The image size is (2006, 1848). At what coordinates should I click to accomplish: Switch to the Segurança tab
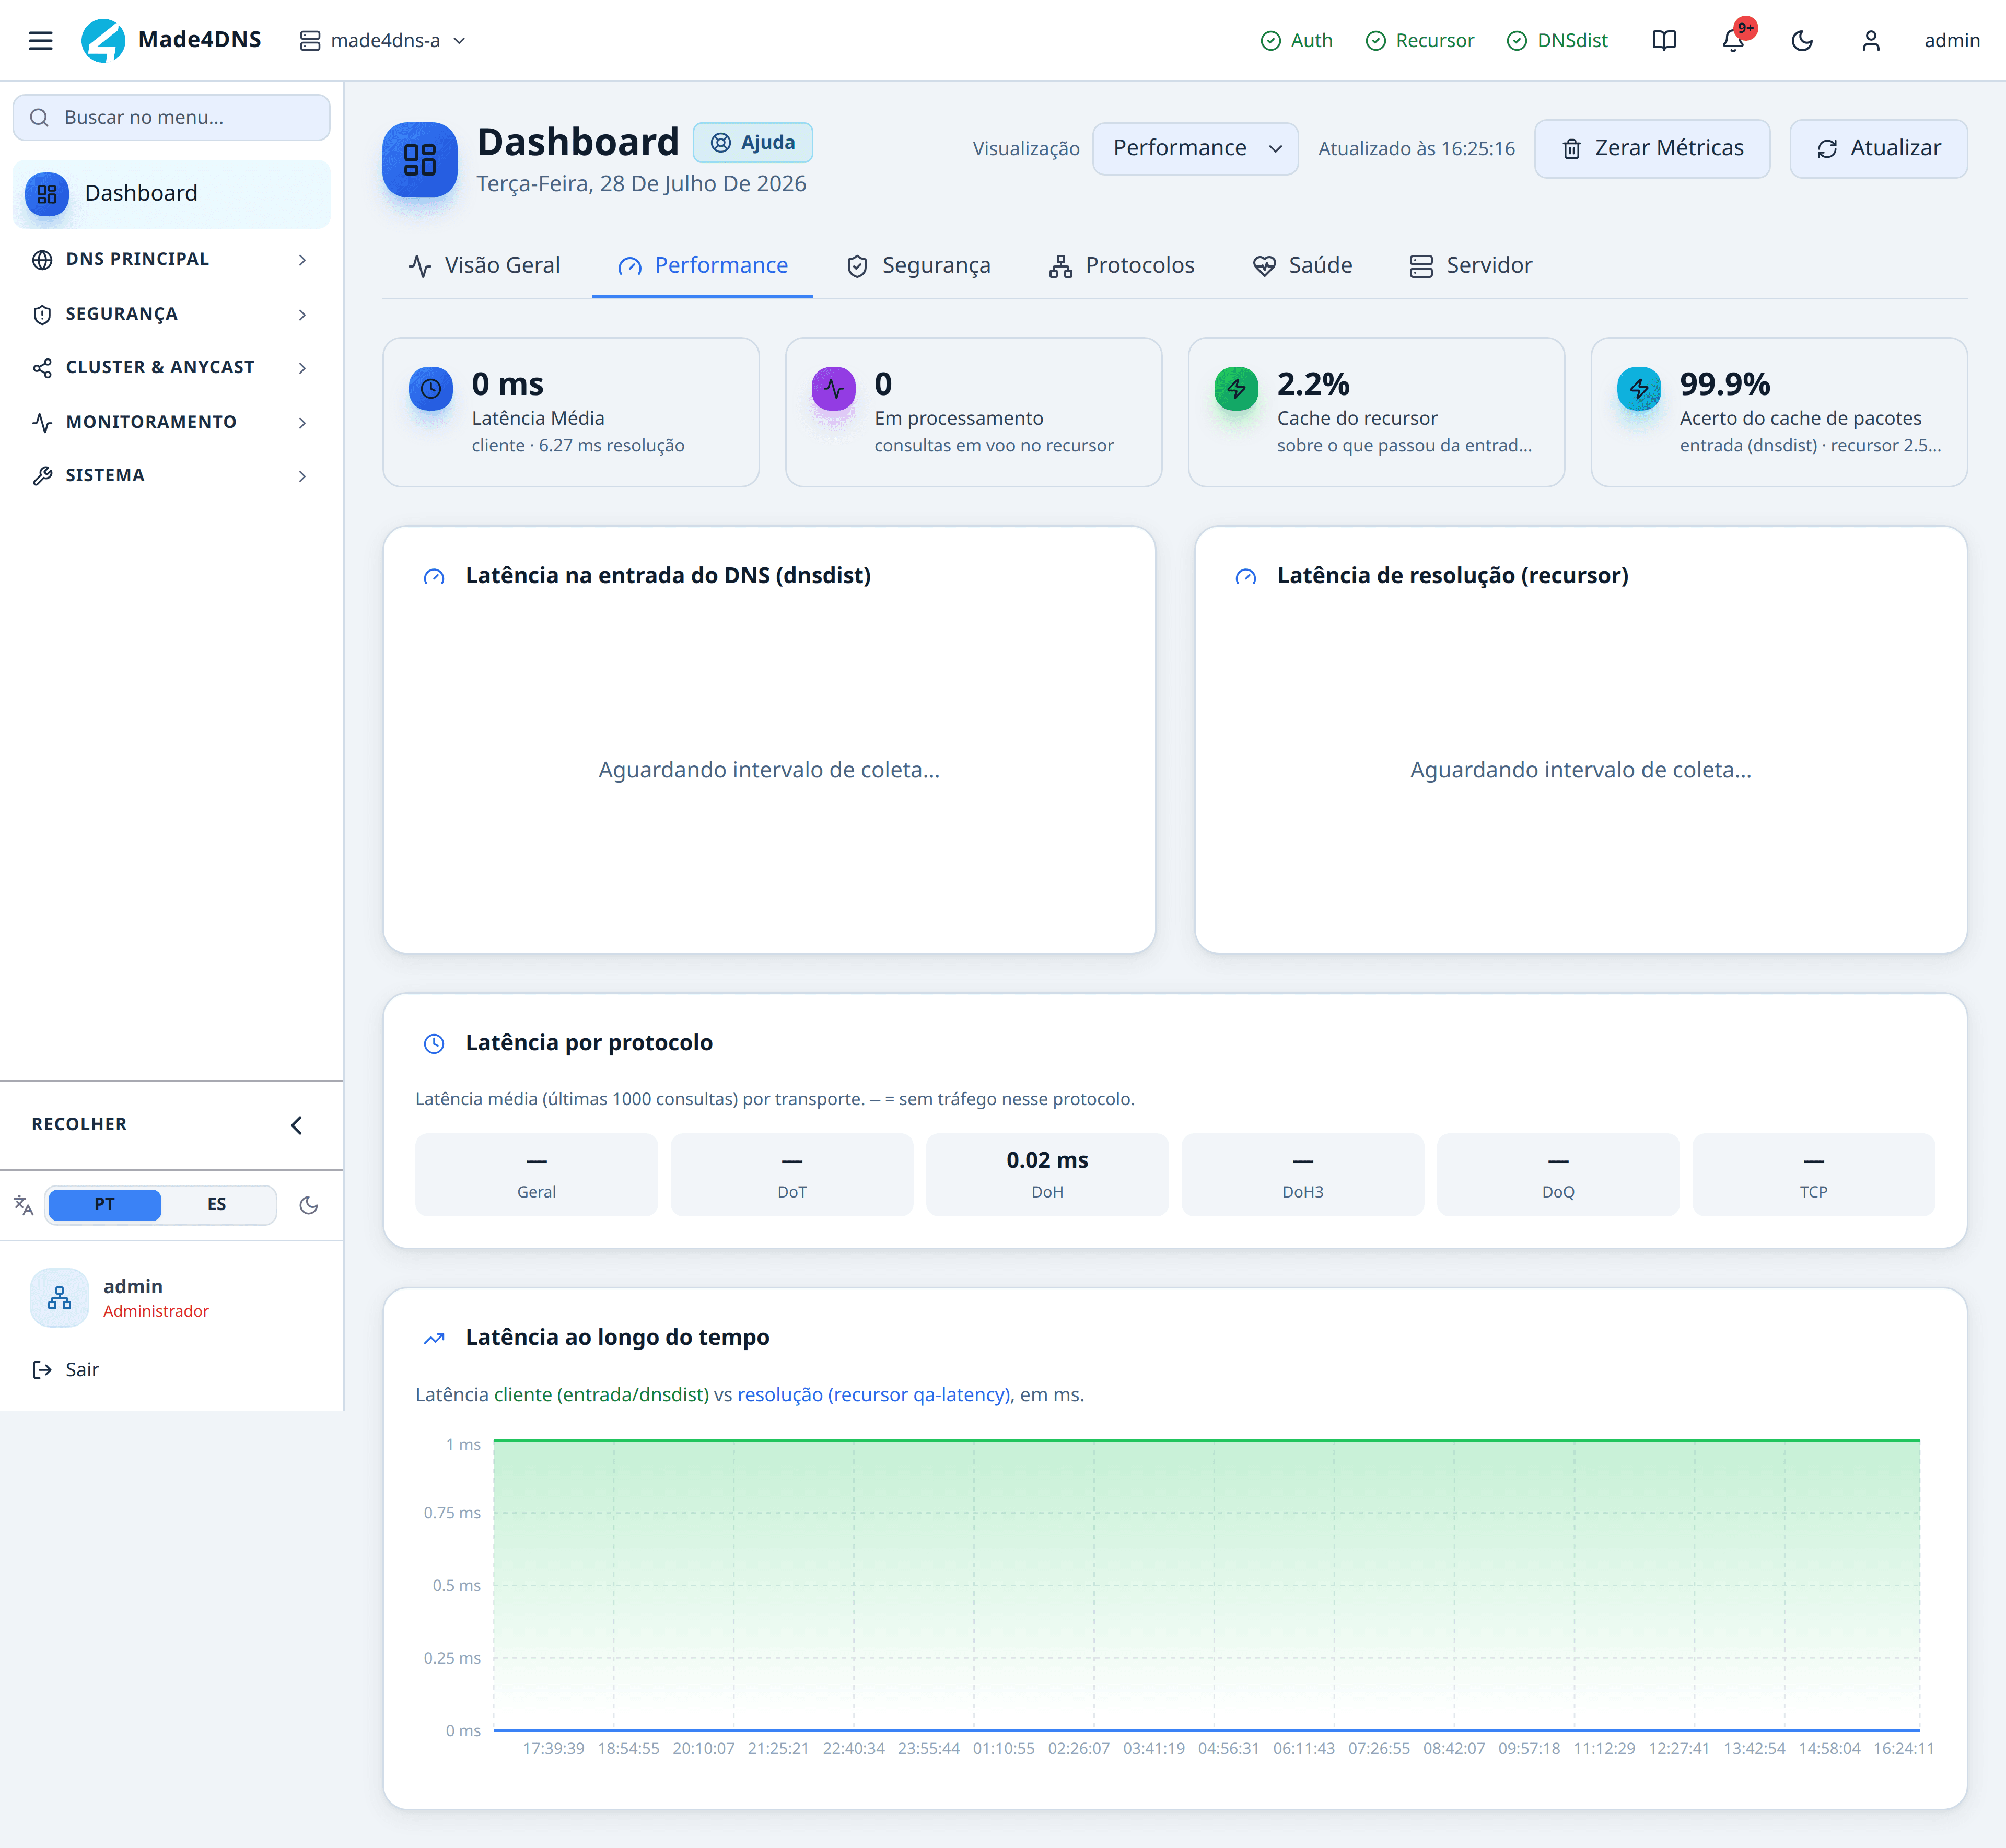point(918,265)
